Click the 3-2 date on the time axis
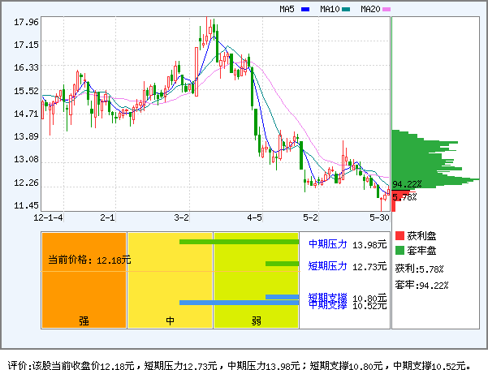Viewport: 488px width, 370px height. [182, 218]
